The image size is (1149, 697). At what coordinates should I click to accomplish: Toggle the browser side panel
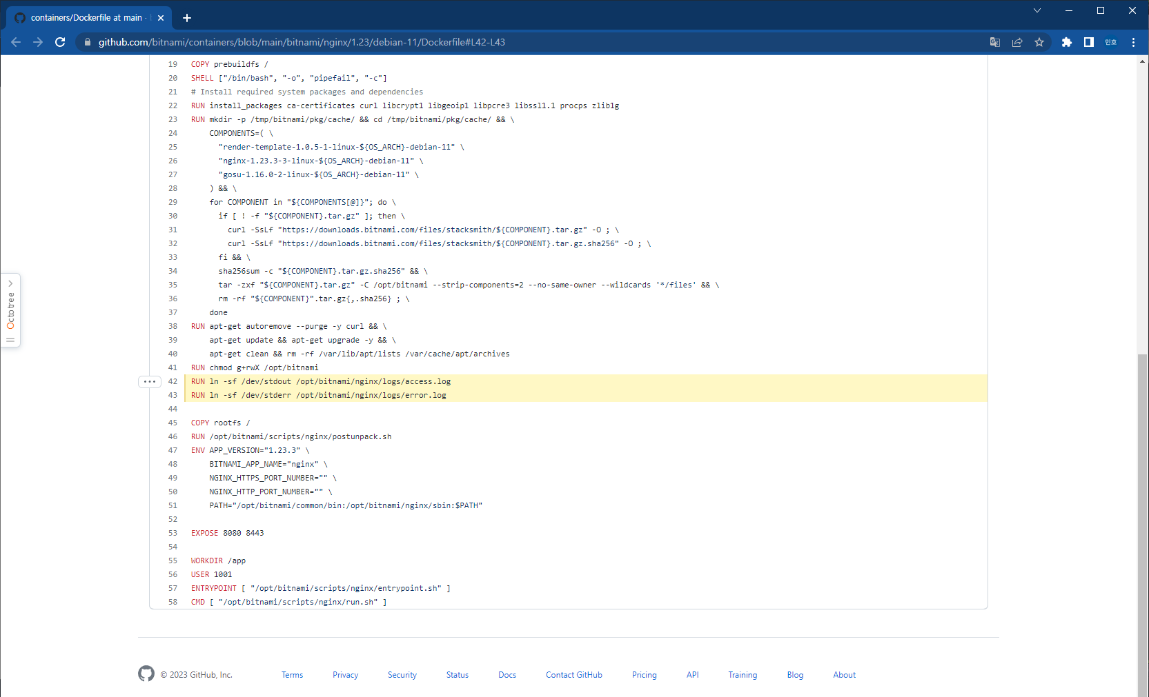click(x=1088, y=42)
